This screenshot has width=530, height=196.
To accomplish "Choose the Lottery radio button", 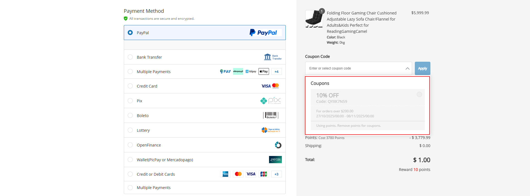I will click(130, 130).
